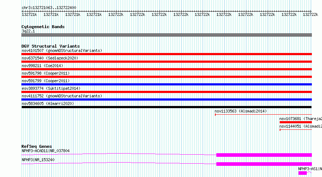Screen dimensions: 322x177
Task: Click the nsv591798 (Cooper2011) label
Action: click(x=46, y=73)
